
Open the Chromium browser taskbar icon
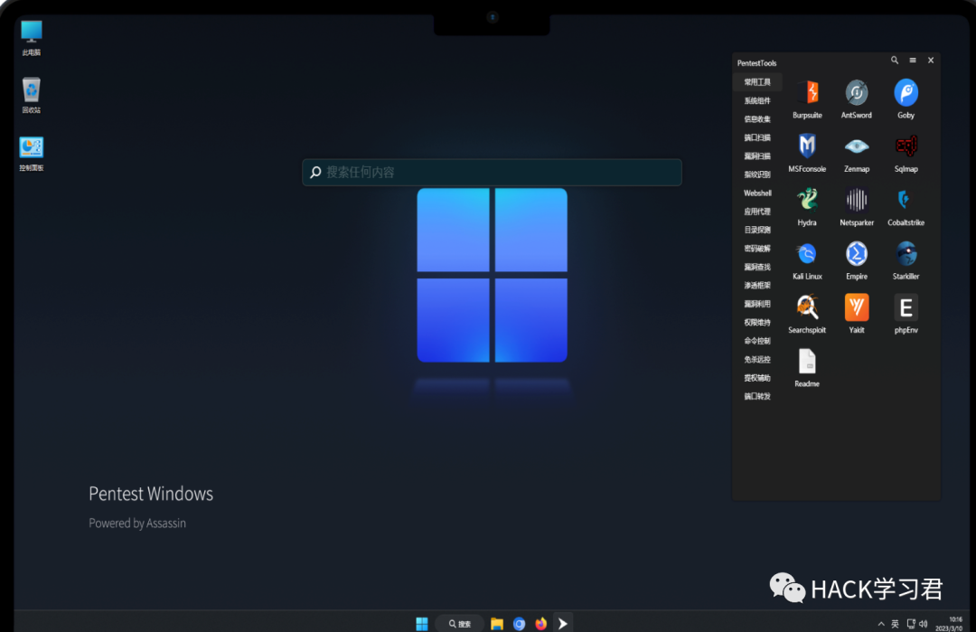pyautogui.click(x=519, y=623)
